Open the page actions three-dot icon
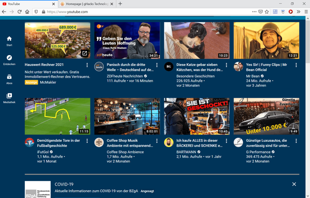 [x=254, y=12]
